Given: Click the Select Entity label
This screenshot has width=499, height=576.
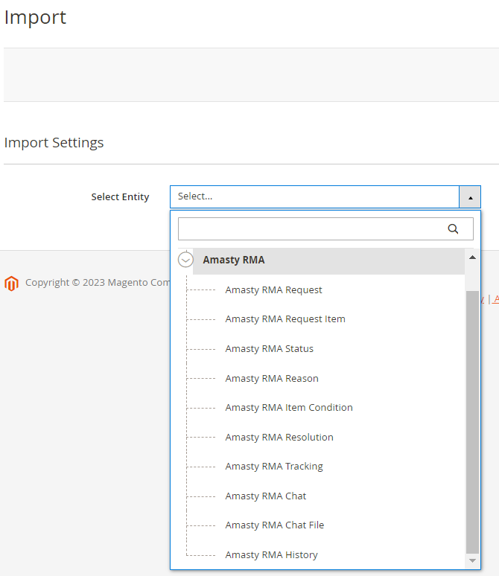Looking at the screenshot, I should (x=120, y=197).
